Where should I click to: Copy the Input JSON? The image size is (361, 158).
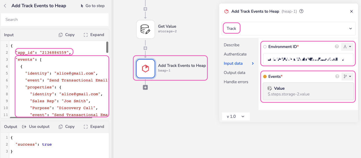(67, 35)
